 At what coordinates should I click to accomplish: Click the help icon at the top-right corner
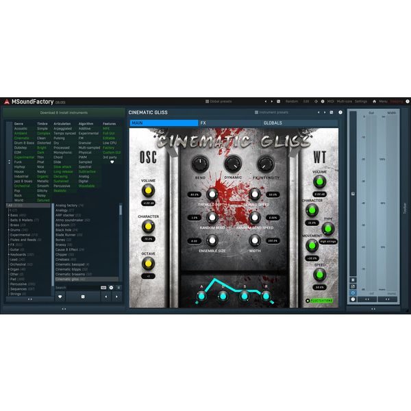[x=408, y=101]
